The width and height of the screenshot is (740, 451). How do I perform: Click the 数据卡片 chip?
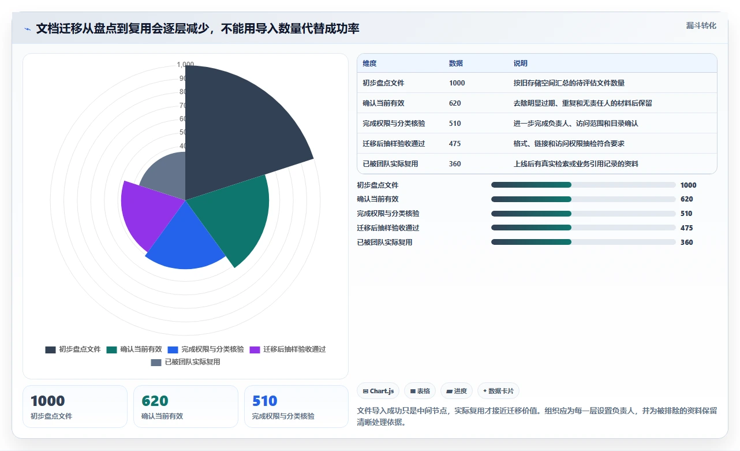click(498, 391)
